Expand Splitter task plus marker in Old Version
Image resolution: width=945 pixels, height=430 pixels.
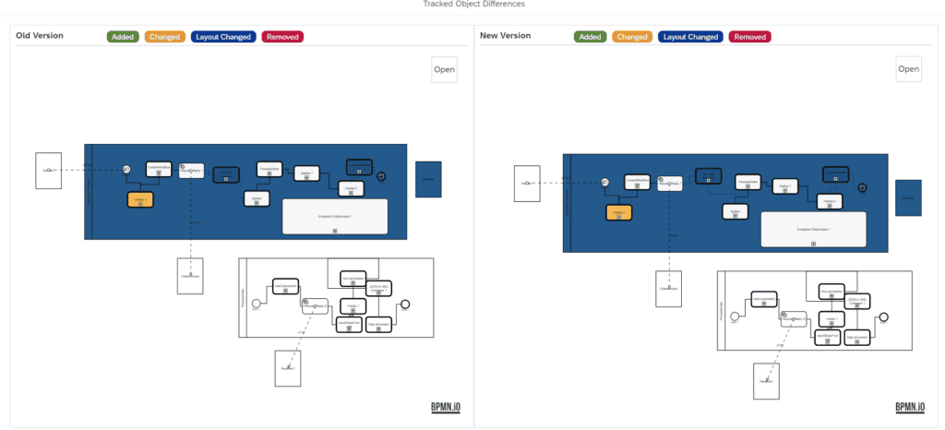click(x=257, y=203)
